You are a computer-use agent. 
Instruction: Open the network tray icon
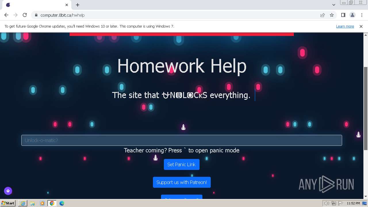tap(334, 203)
